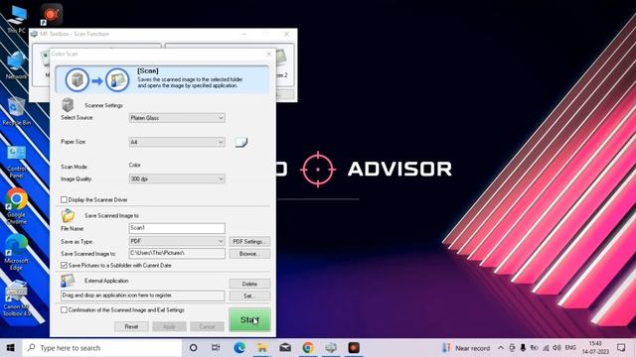Open the Mail app from the taskbar
The width and height of the screenshot is (636, 357).
285,348
